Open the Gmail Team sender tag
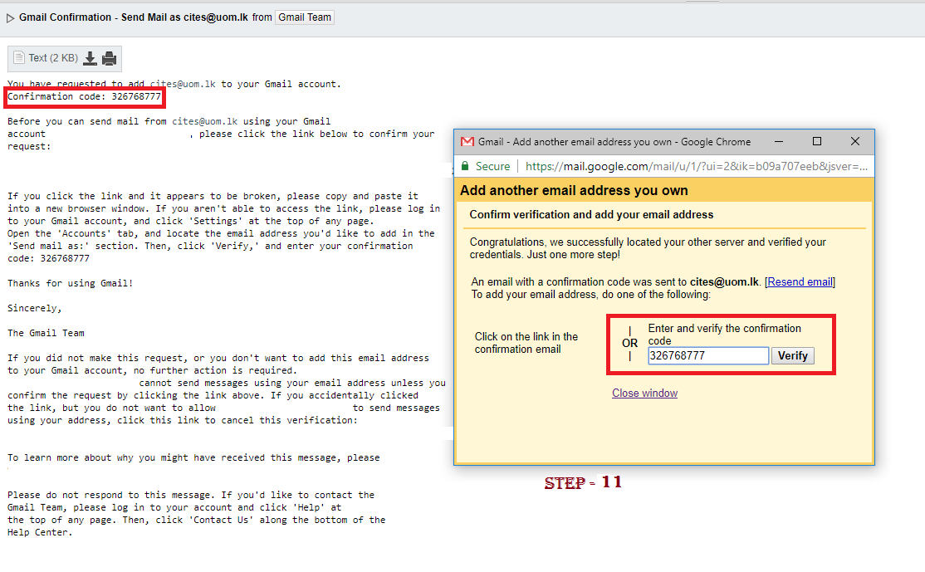The height and width of the screenshot is (572, 925). (305, 17)
